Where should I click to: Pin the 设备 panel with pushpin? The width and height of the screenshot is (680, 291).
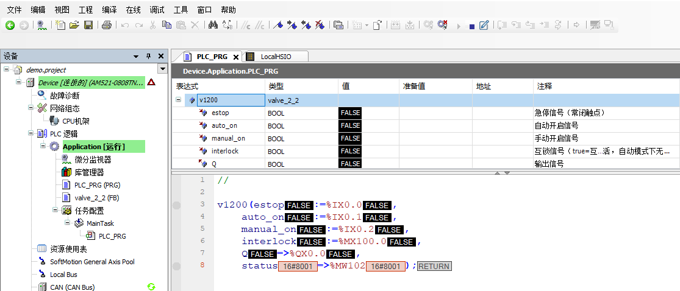[x=148, y=56]
